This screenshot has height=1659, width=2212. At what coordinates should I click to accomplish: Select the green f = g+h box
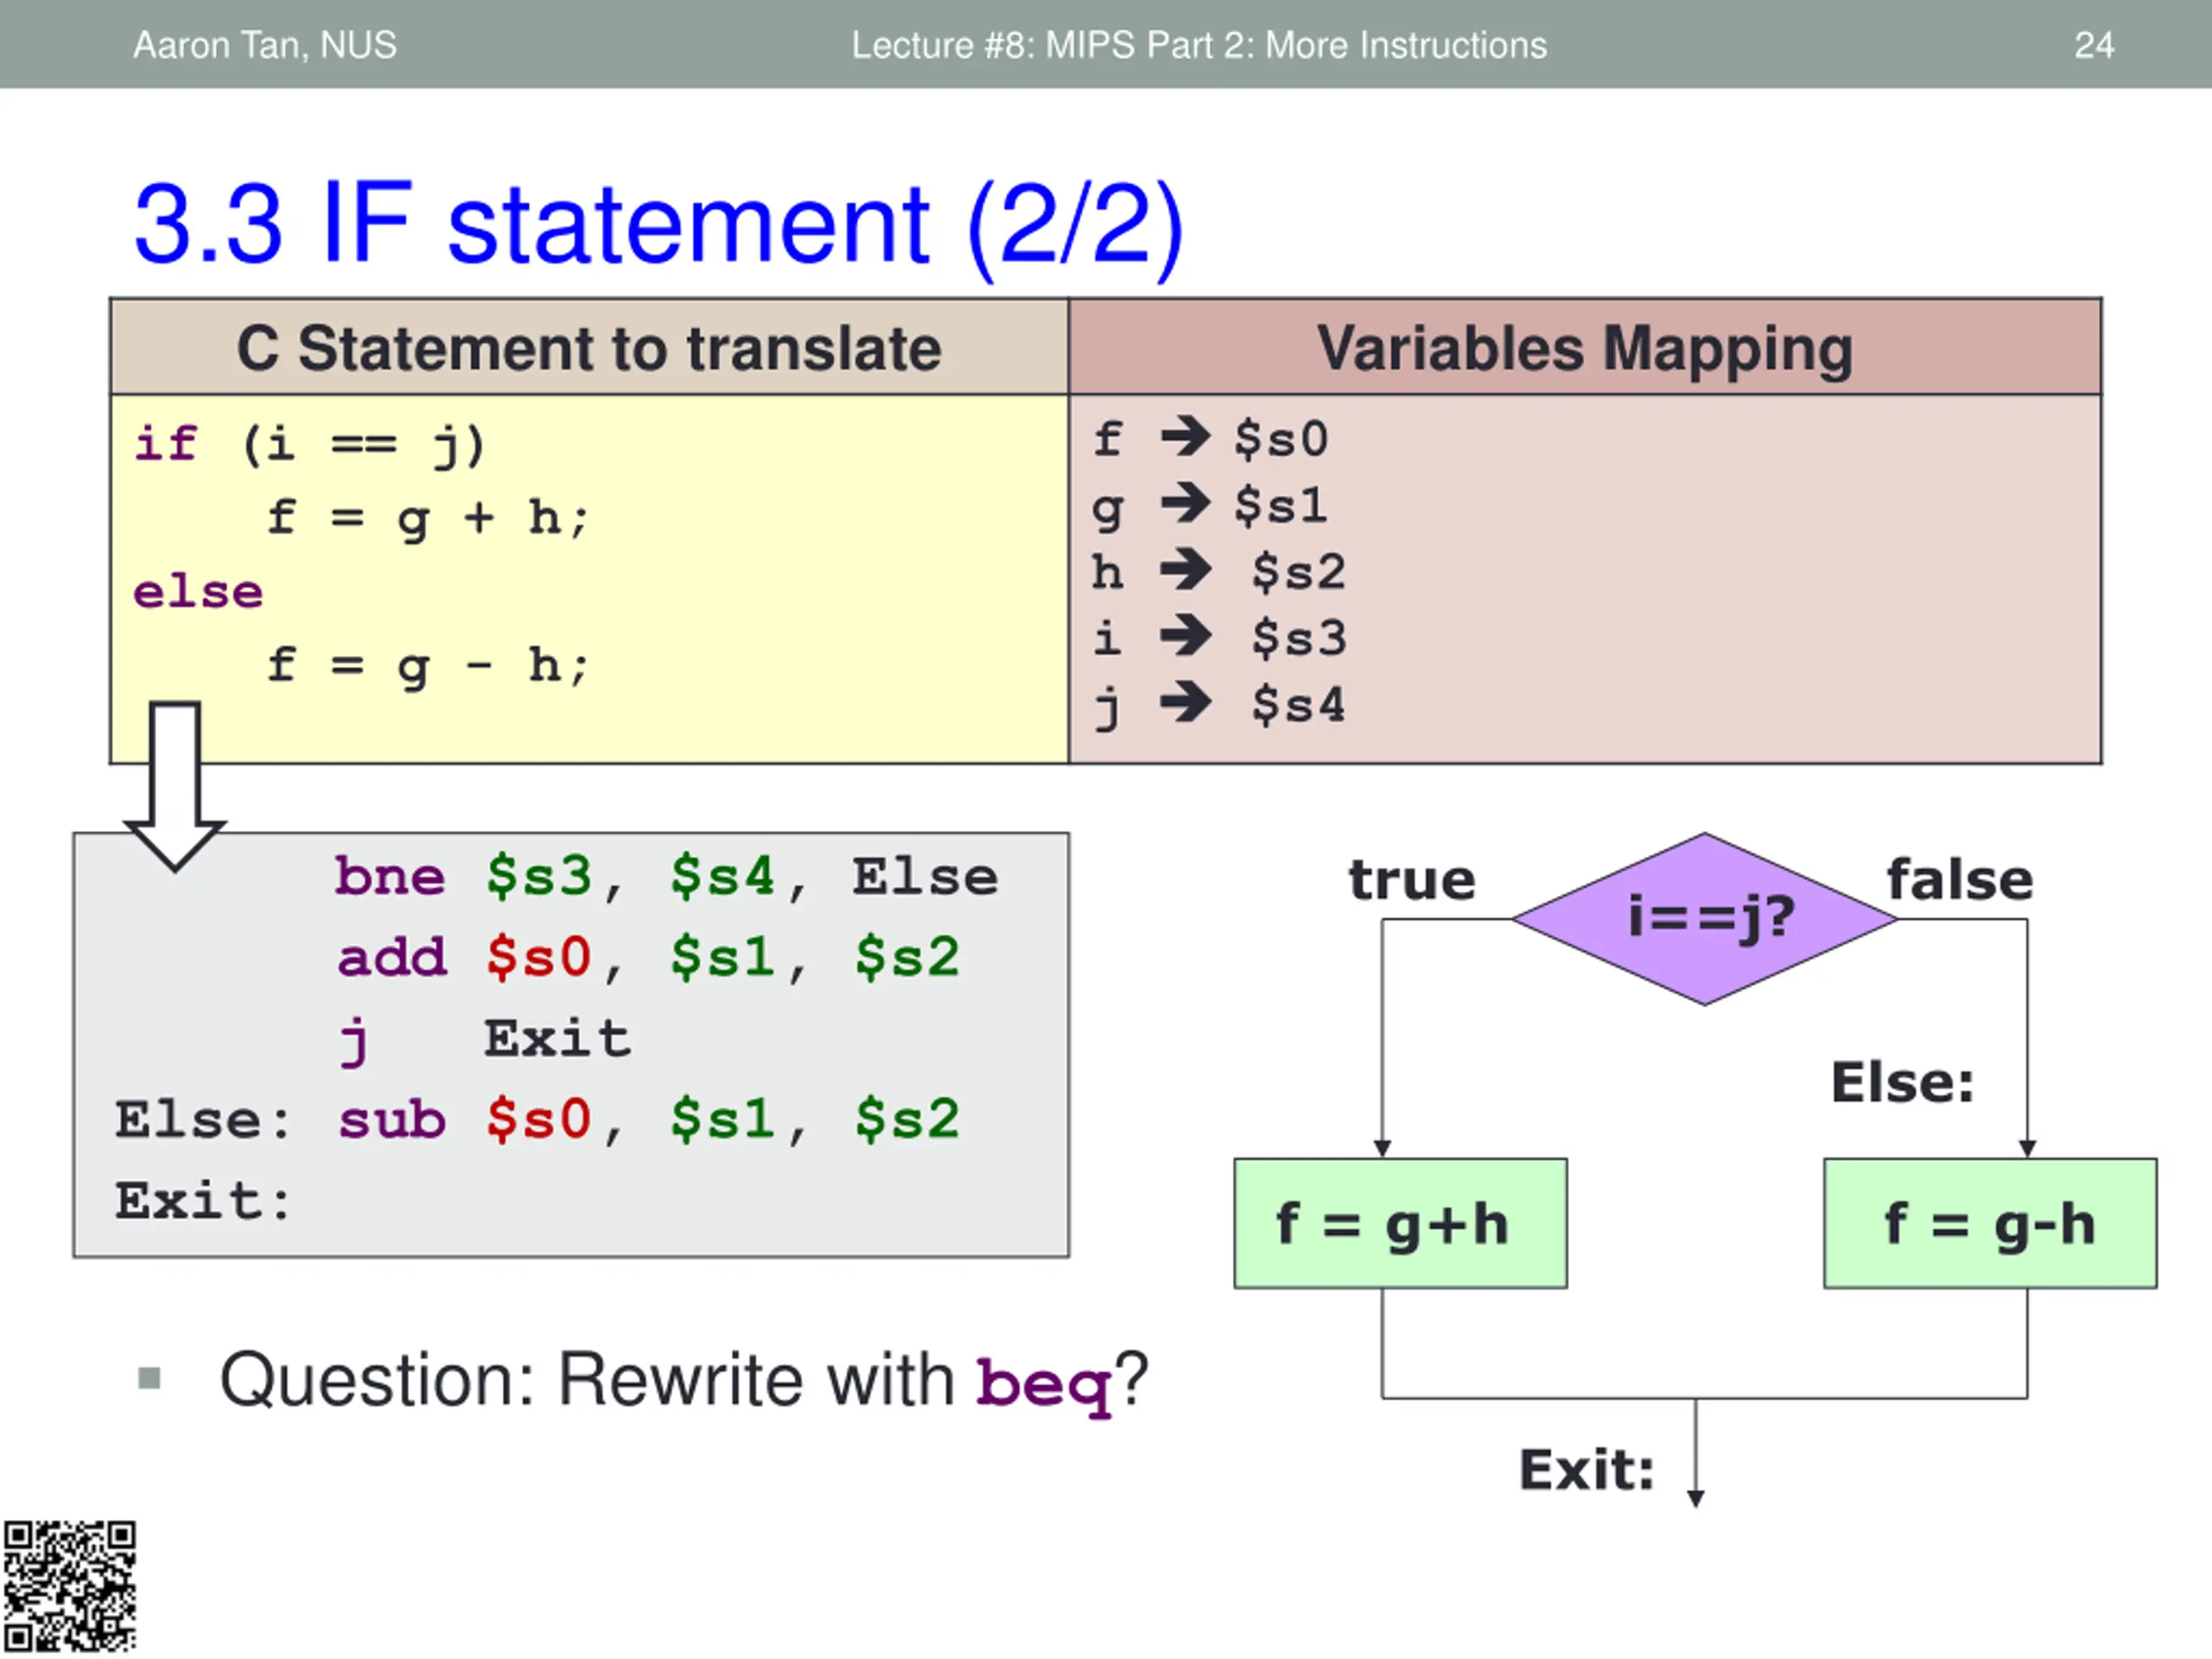tap(1400, 1223)
